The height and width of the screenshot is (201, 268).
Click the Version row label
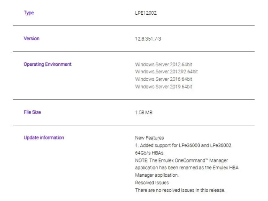(31, 39)
